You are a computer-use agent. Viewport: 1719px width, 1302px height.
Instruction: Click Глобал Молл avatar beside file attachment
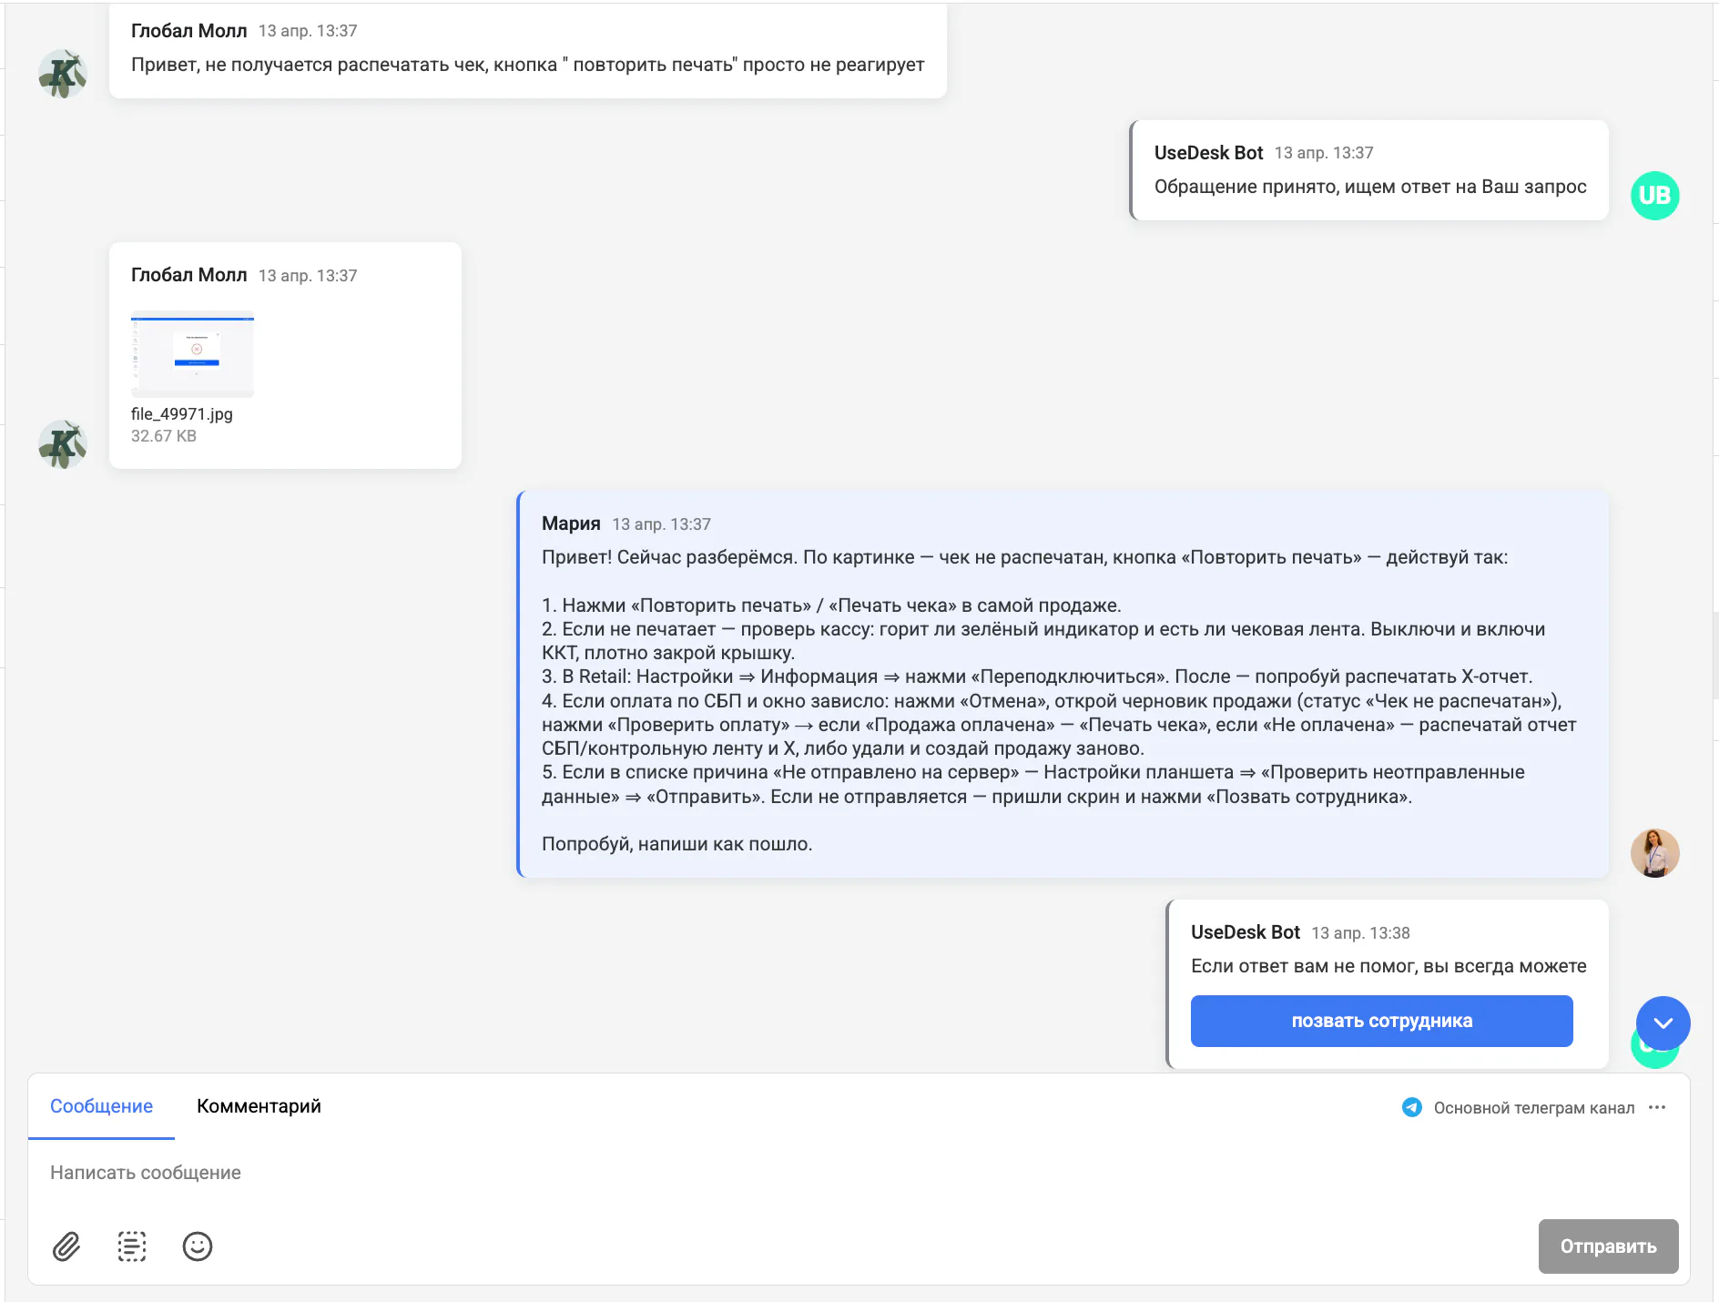pyautogui.click(x=63, y=444)
